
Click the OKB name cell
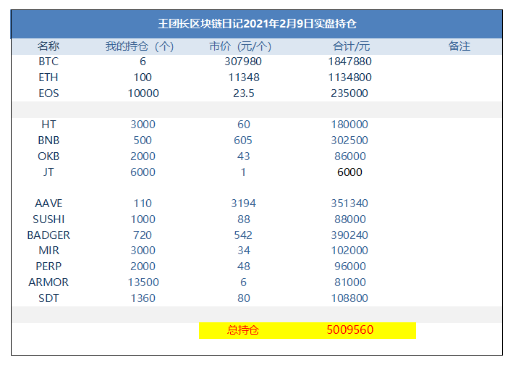coord(48,157)
